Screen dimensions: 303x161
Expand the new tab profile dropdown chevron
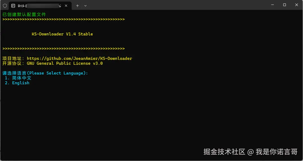click(x=85, y=6)
